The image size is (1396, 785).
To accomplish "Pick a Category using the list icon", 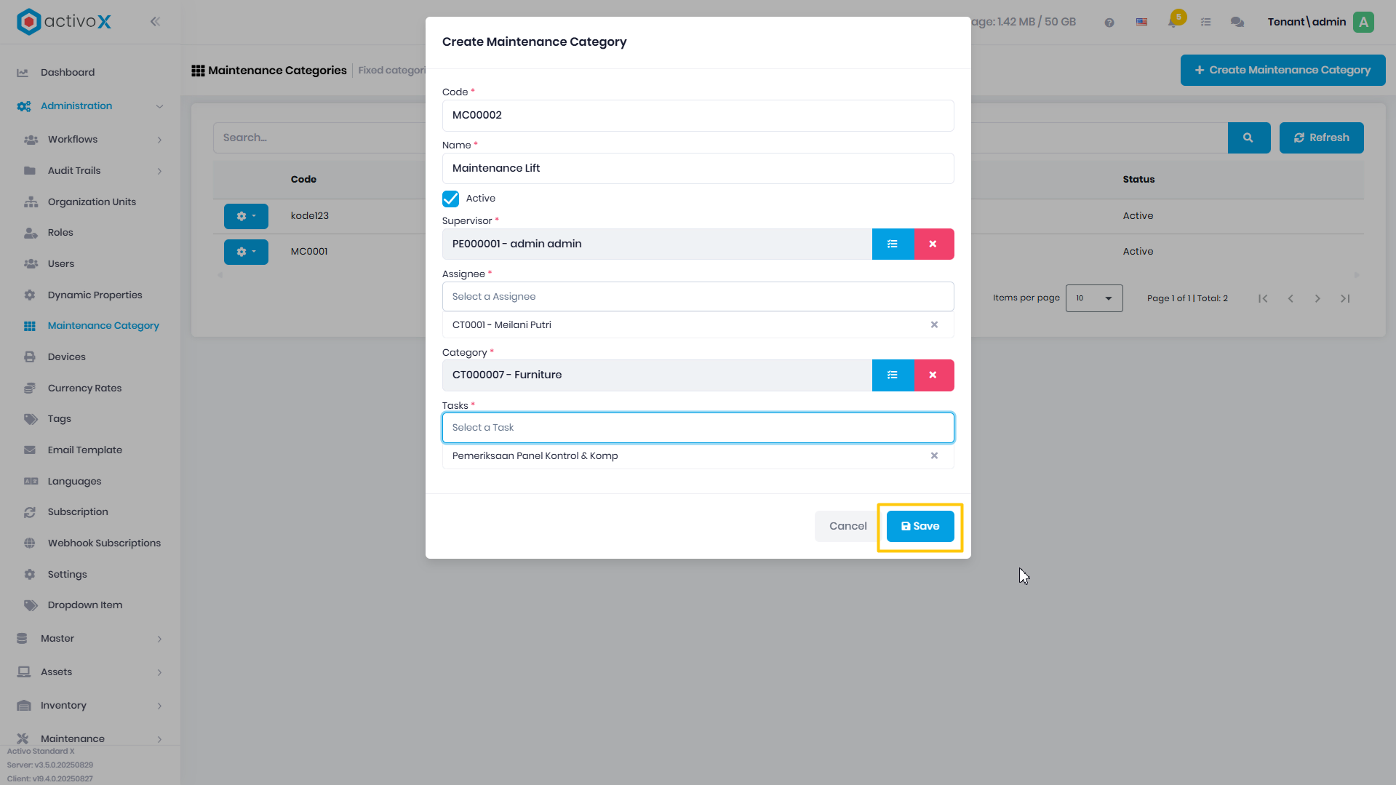I will (x=893, y=375).
